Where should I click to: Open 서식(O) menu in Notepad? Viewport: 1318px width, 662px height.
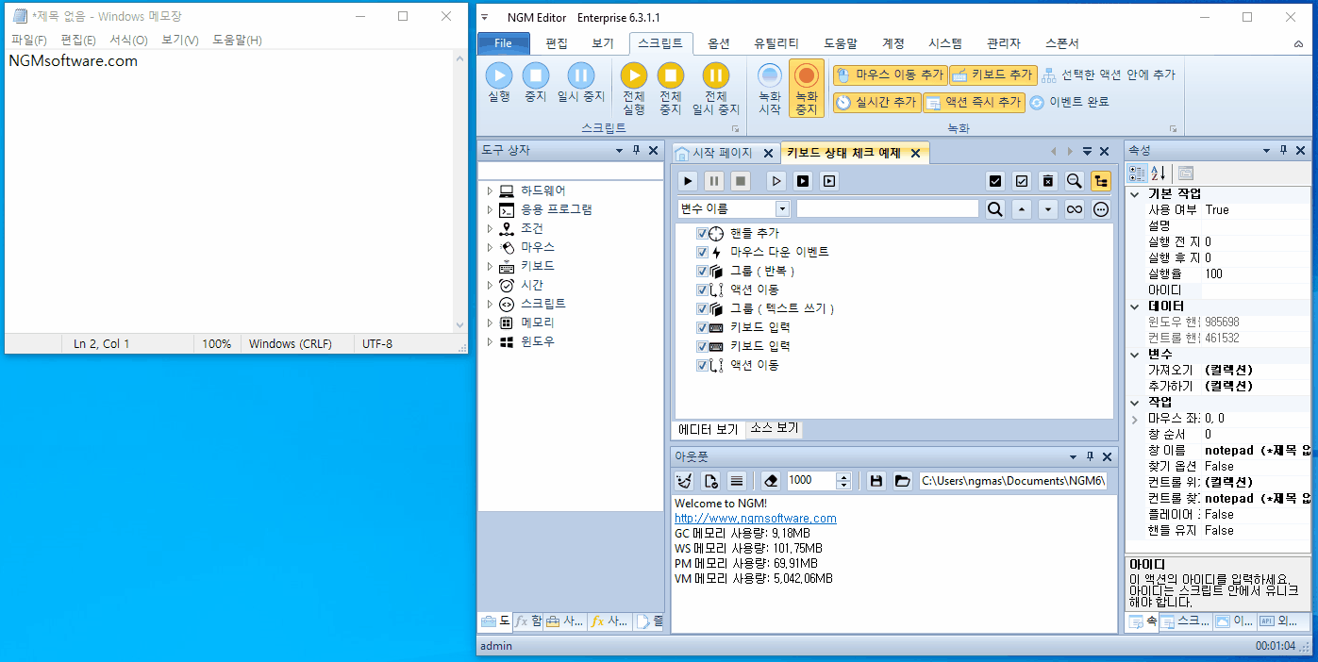coord(128,40)
